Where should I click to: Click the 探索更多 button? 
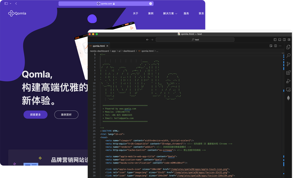(36, 115)
